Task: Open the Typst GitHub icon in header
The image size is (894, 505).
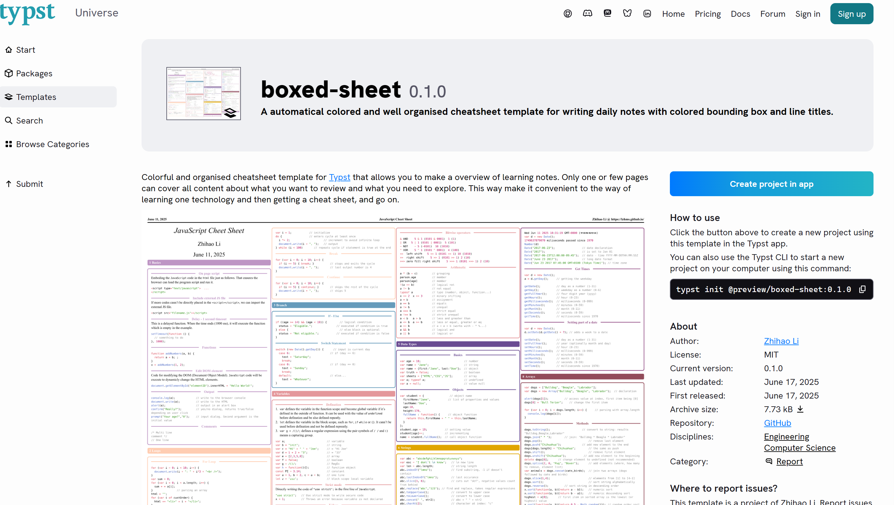Action: coord(567,14)
